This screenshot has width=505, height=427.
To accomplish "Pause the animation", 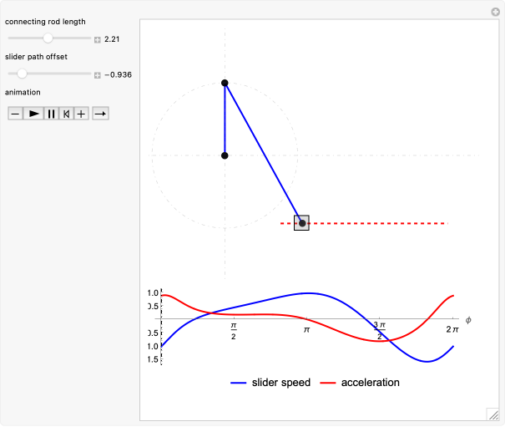I will [x=51, y=114].
